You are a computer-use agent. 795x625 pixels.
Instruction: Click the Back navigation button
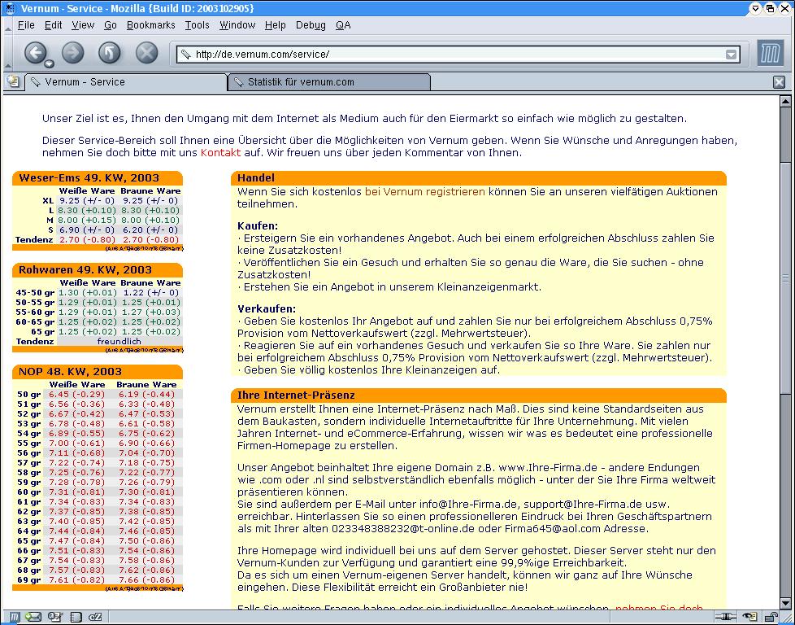pos(35,53)
